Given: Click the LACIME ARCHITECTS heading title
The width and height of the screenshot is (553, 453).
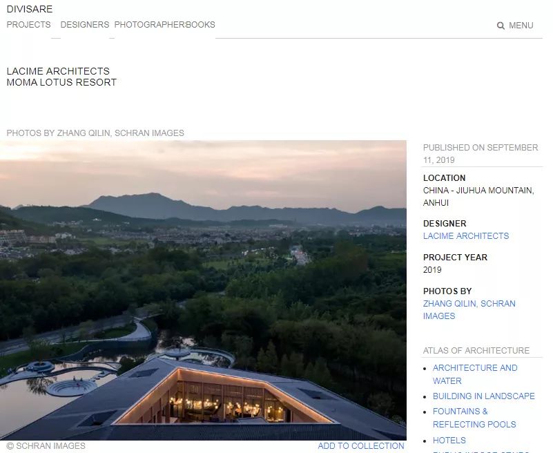Looking at the screenshot, I should [x=58, y=71].
